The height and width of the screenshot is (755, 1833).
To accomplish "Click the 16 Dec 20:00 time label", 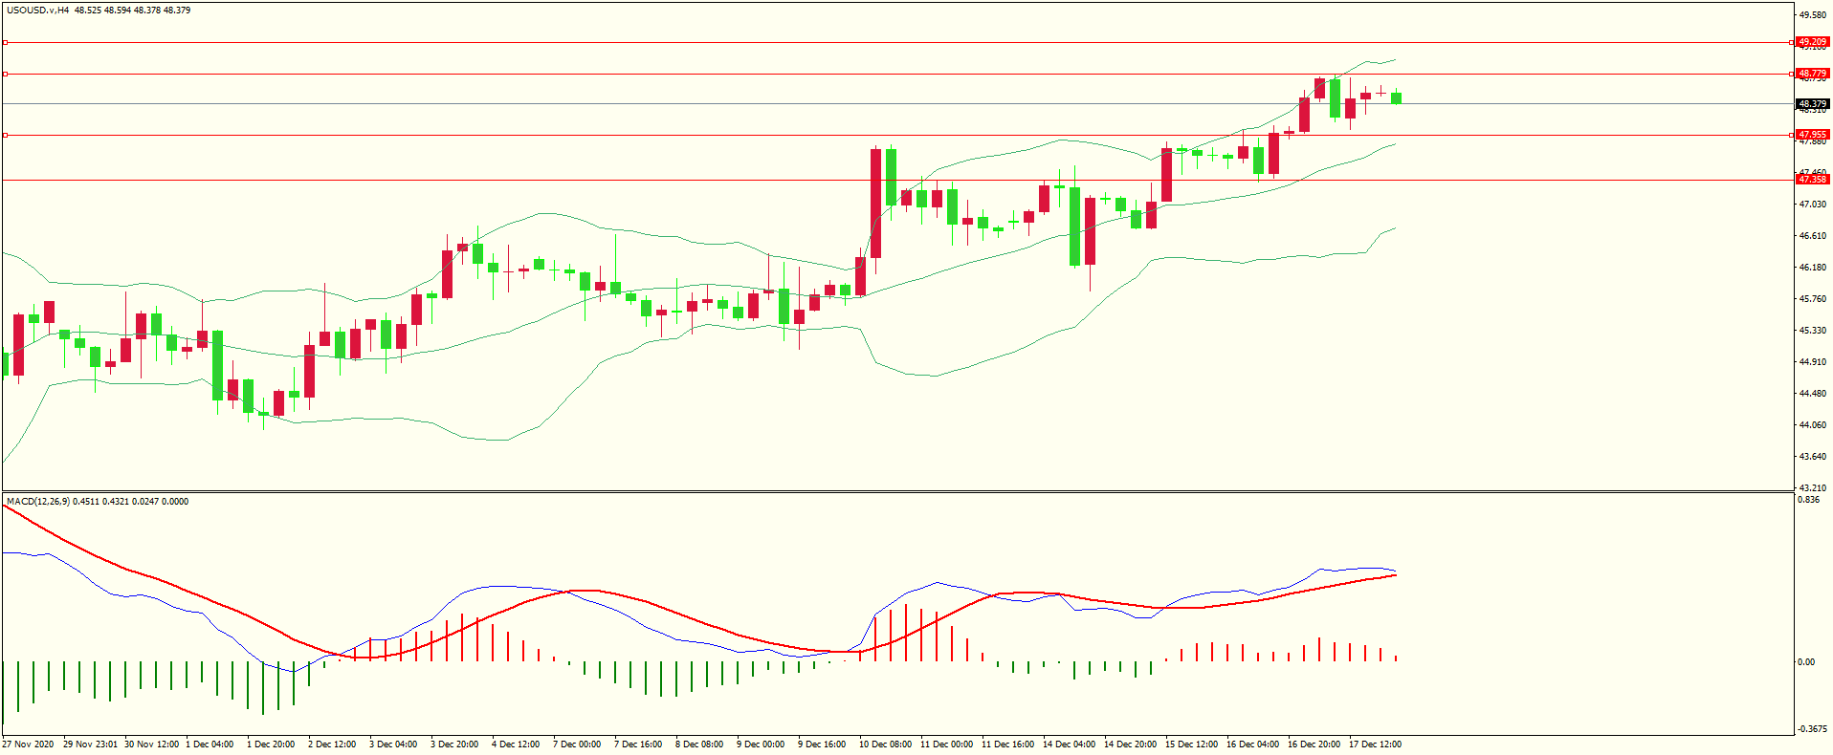I will pos(1314,744).
